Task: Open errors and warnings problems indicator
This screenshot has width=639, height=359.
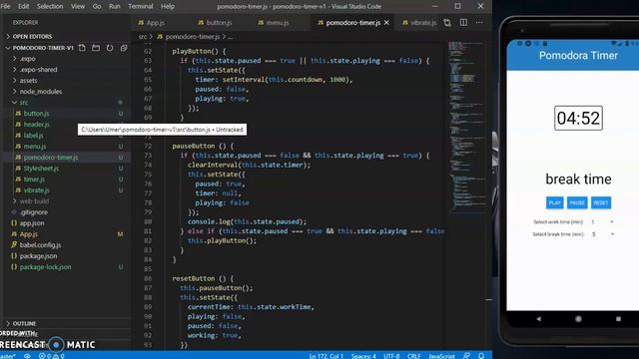Action: (51, 356)
